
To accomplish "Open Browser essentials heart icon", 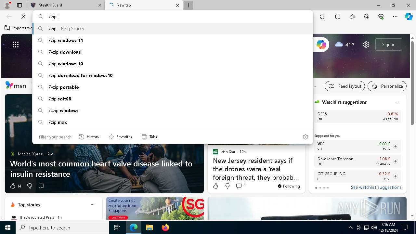I will [381, 17].
